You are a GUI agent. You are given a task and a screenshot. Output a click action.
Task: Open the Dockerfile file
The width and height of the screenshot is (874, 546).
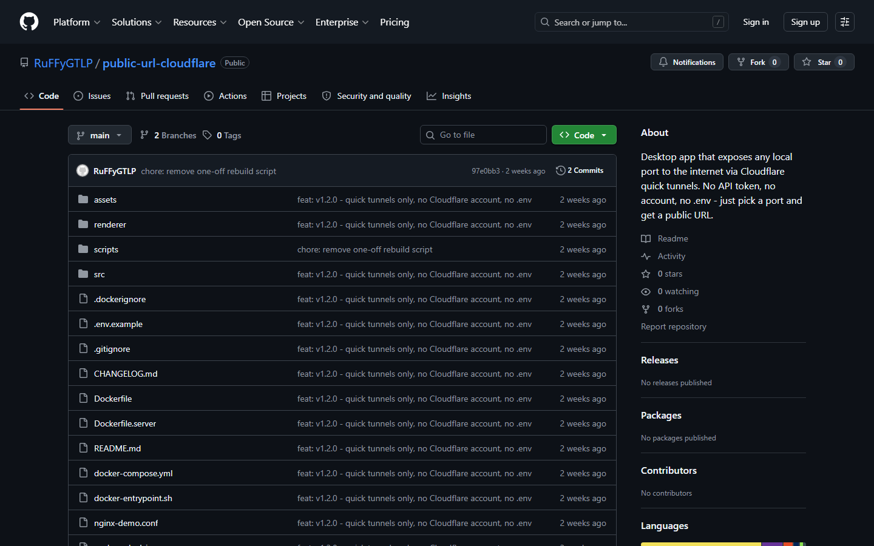coord(113,399)
